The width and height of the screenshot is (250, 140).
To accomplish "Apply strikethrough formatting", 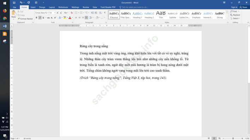I will (48, 18).
